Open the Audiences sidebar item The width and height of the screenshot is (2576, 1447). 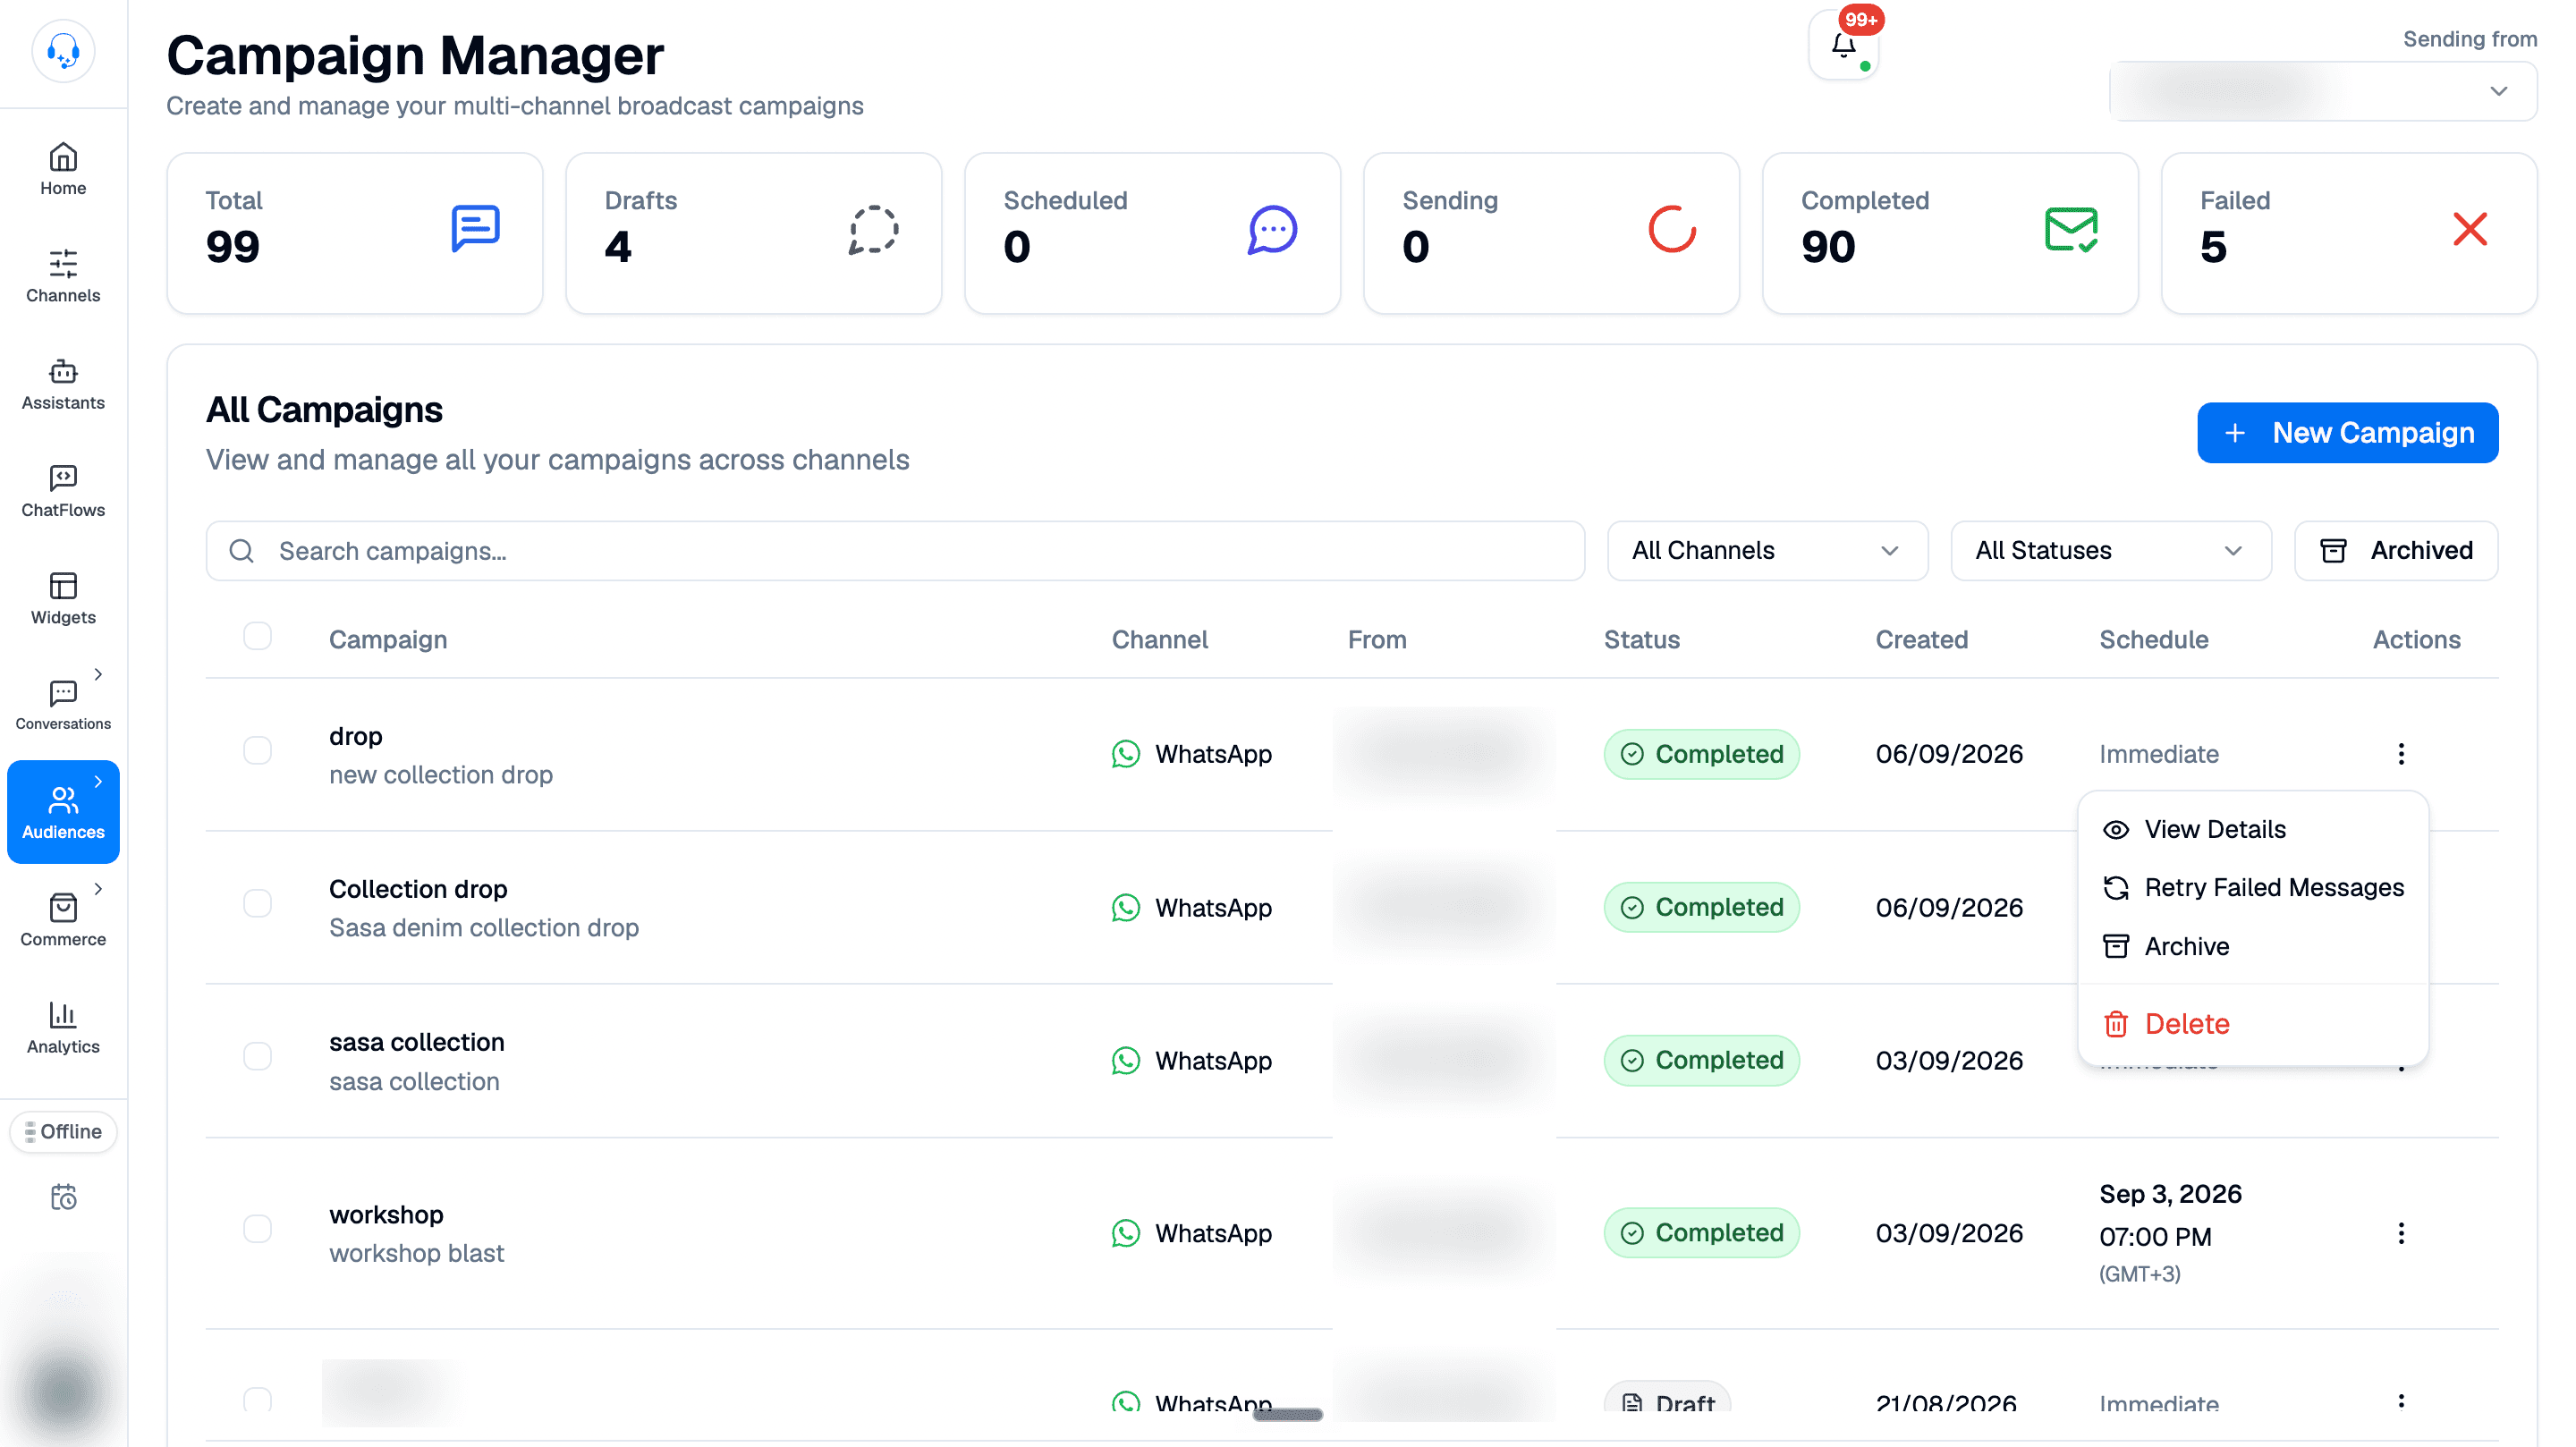click(63, 812)
